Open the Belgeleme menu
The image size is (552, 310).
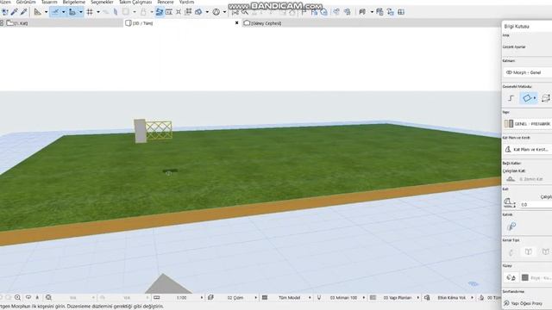click(74, 2)
